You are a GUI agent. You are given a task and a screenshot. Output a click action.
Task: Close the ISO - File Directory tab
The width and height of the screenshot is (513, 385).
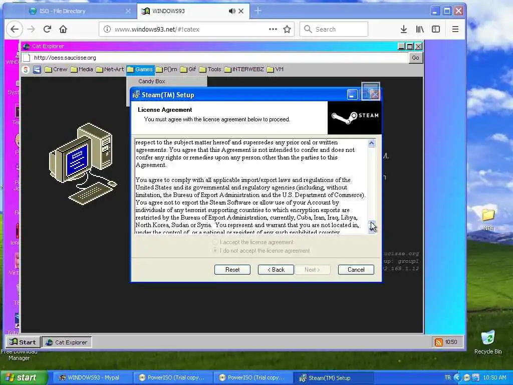click(128, 11)
